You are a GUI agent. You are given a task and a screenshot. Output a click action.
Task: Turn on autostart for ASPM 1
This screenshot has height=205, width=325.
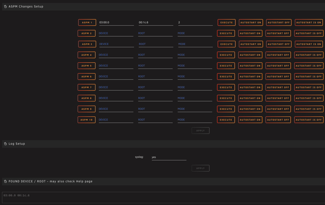[251, 22]
